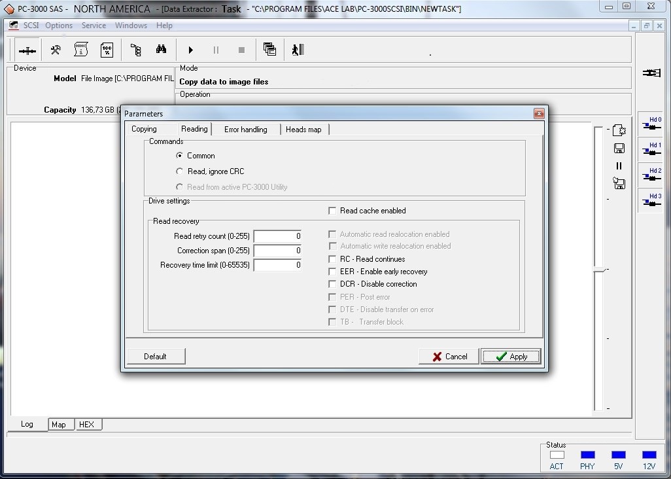The image size is (671, 479).
Task: Start the task with the play button
Action: pos(191,50)
